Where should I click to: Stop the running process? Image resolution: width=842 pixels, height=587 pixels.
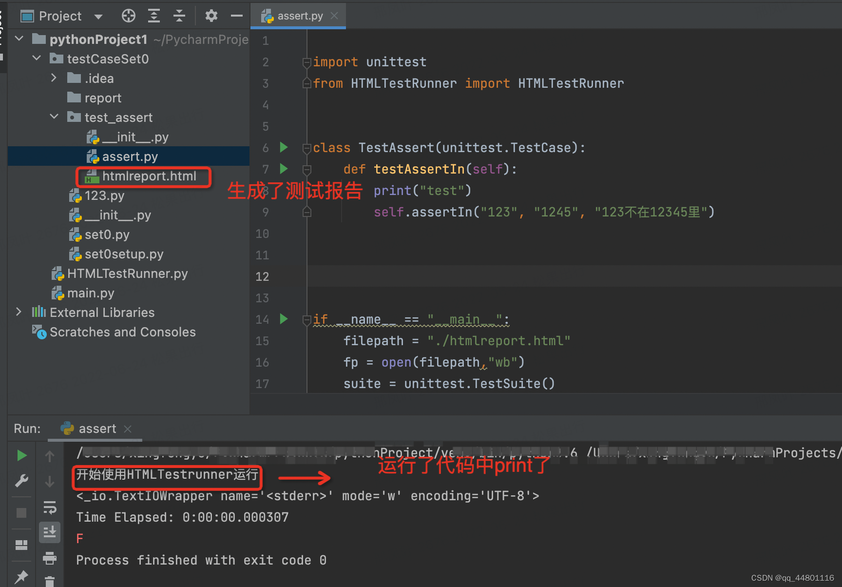21,513
